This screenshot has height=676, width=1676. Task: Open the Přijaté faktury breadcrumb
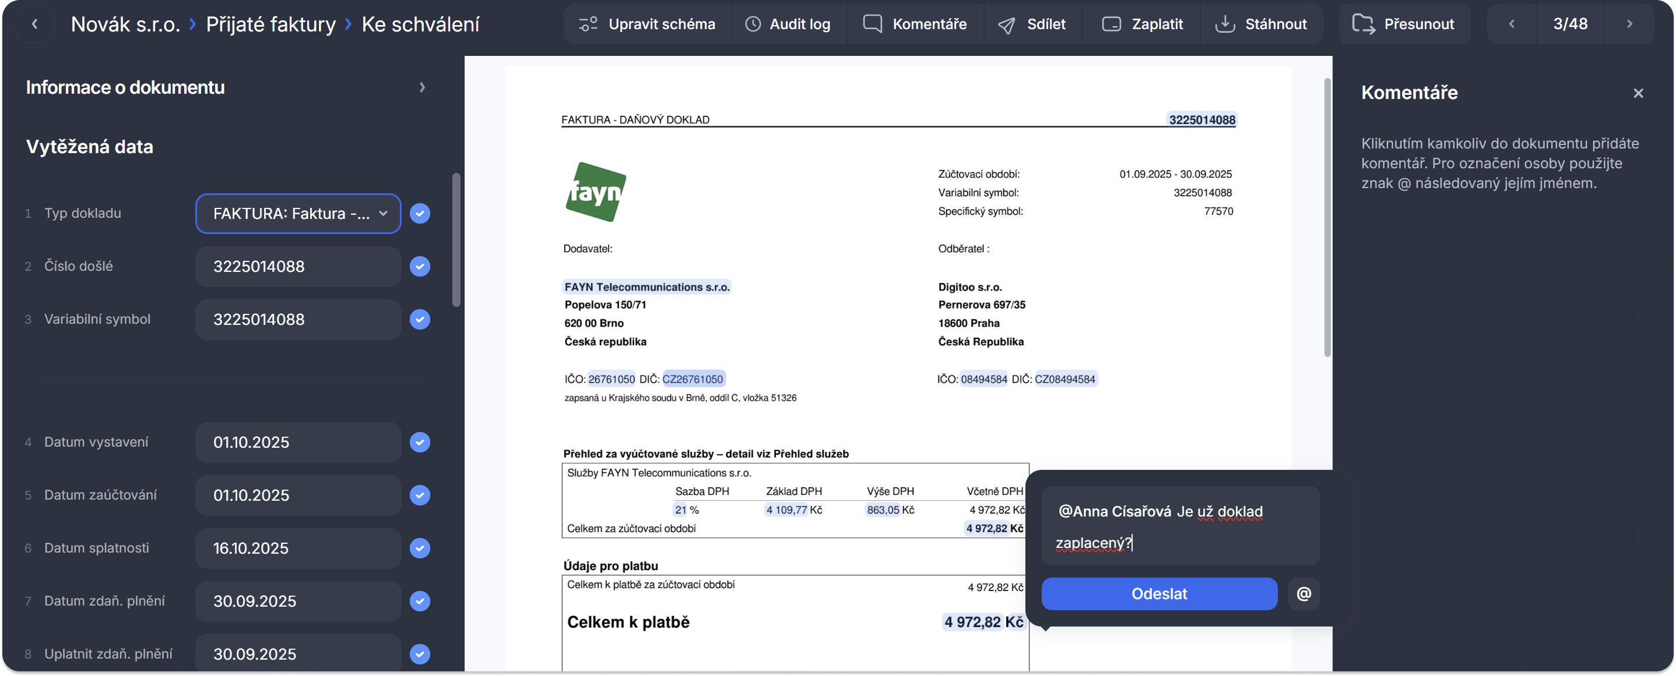(x=270, y=24)
